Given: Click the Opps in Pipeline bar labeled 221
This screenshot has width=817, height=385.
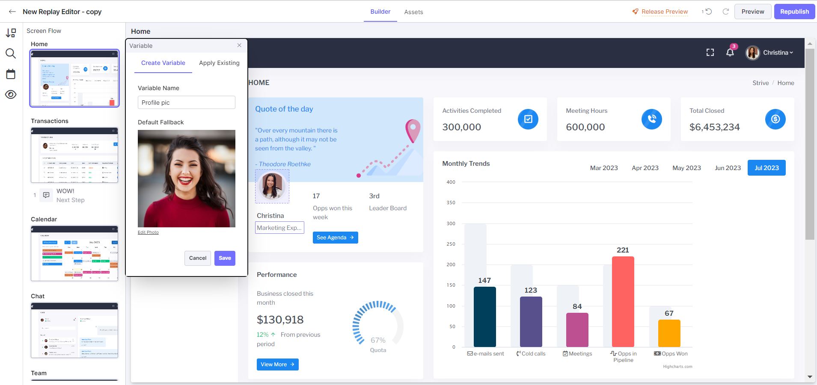Looking at the screenshot, I should coord(623,302).
